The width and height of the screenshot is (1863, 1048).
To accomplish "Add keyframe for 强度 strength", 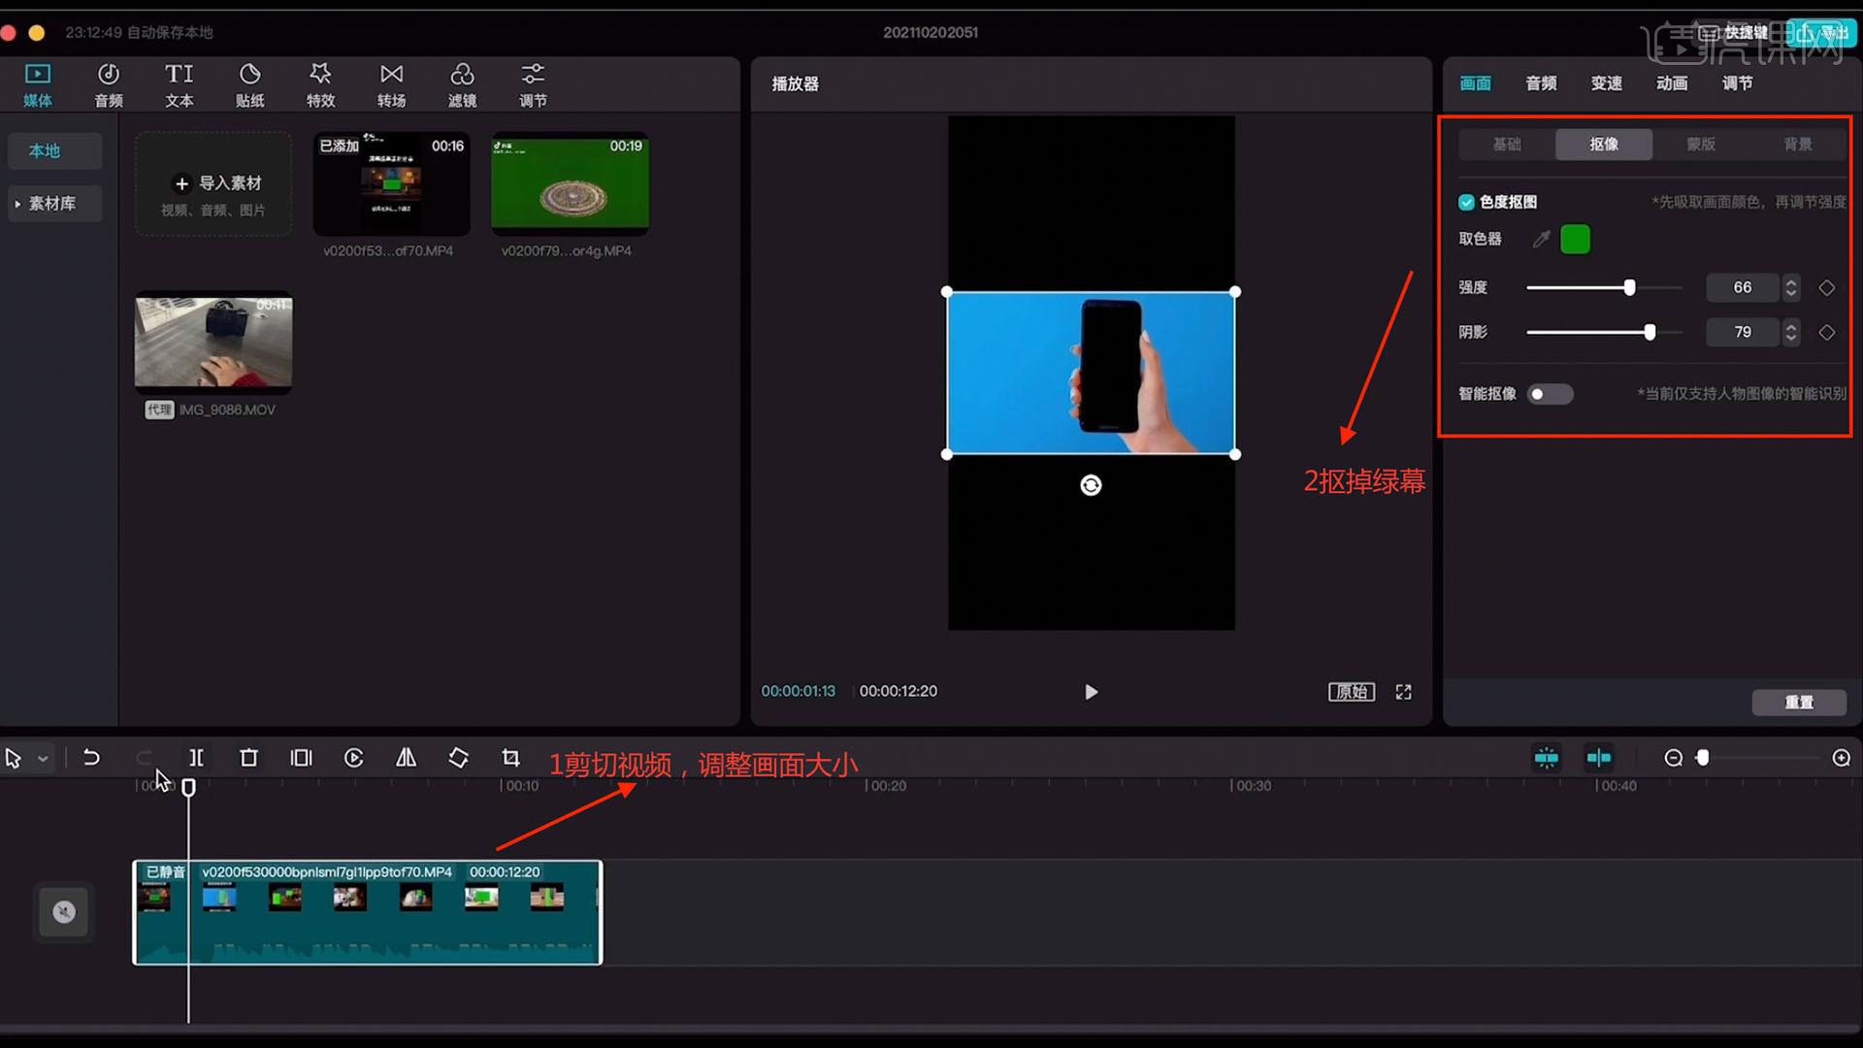I will click(x=1826, y=287).
